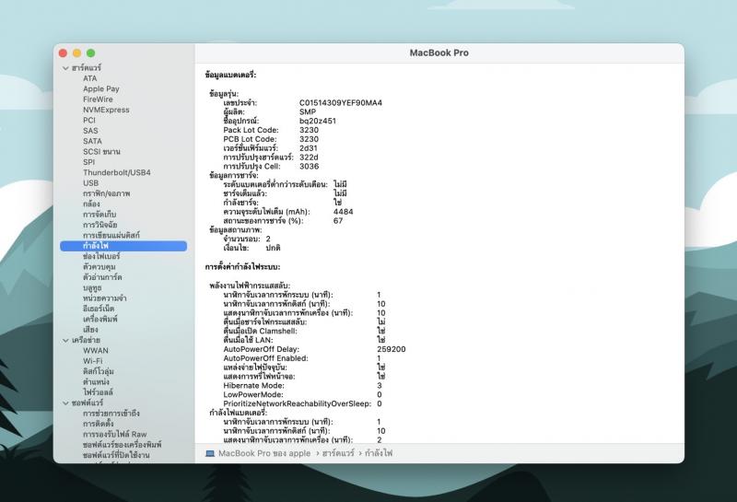Select อีเธอร์เน็ต in the sidebar
The width and height of the screenshot is (737, 502).
point(99,309)
